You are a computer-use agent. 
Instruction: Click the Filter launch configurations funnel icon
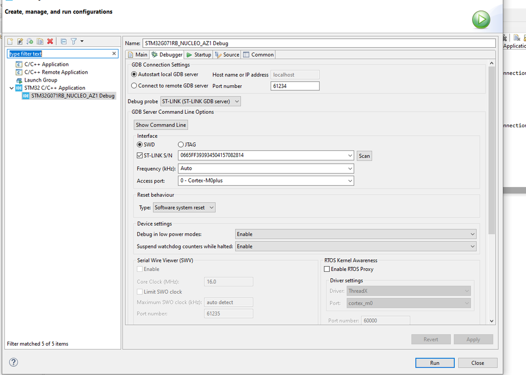pyautogui.click(x=74, y=41)
